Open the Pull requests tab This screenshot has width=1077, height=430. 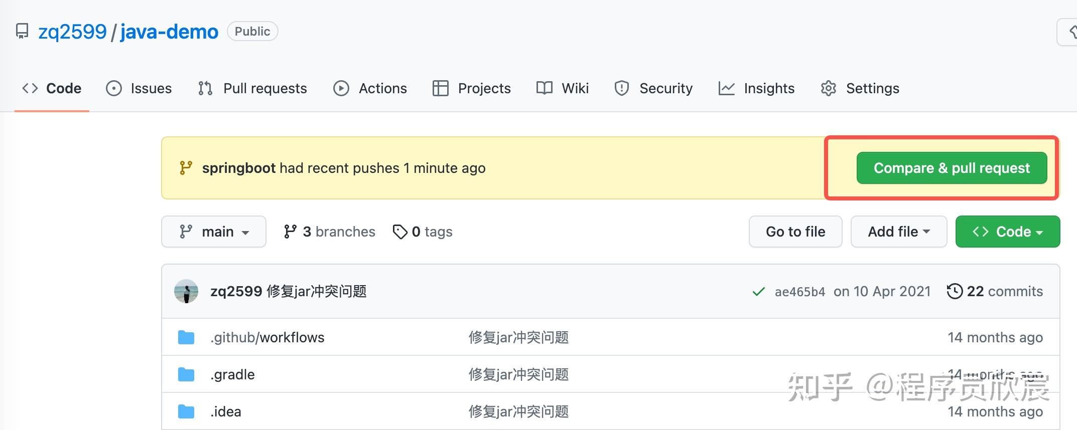[253, 89]
